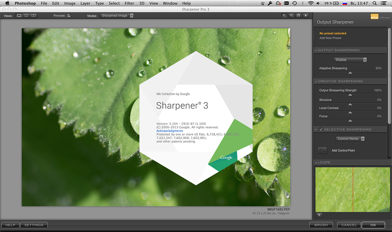This screenshot has width=392, height=232.
Task: Open the Filter menu
Action: [x=129, y=3]
